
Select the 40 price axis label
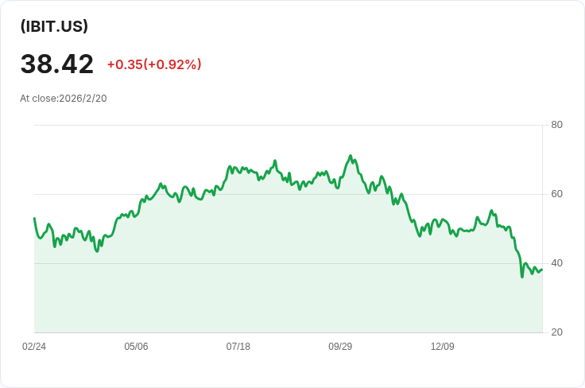[x=556, y=263]
